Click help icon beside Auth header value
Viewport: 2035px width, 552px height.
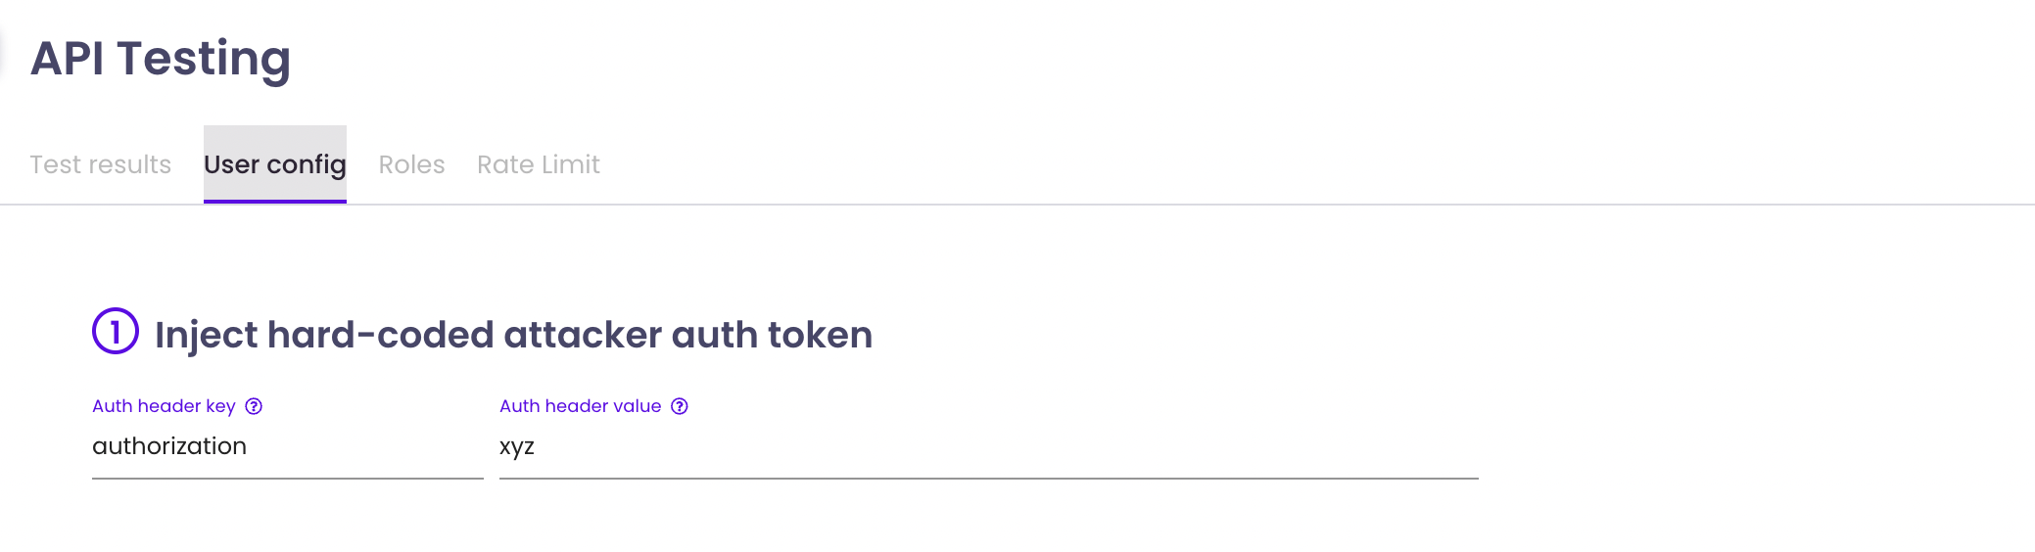(x=680, y=406)
